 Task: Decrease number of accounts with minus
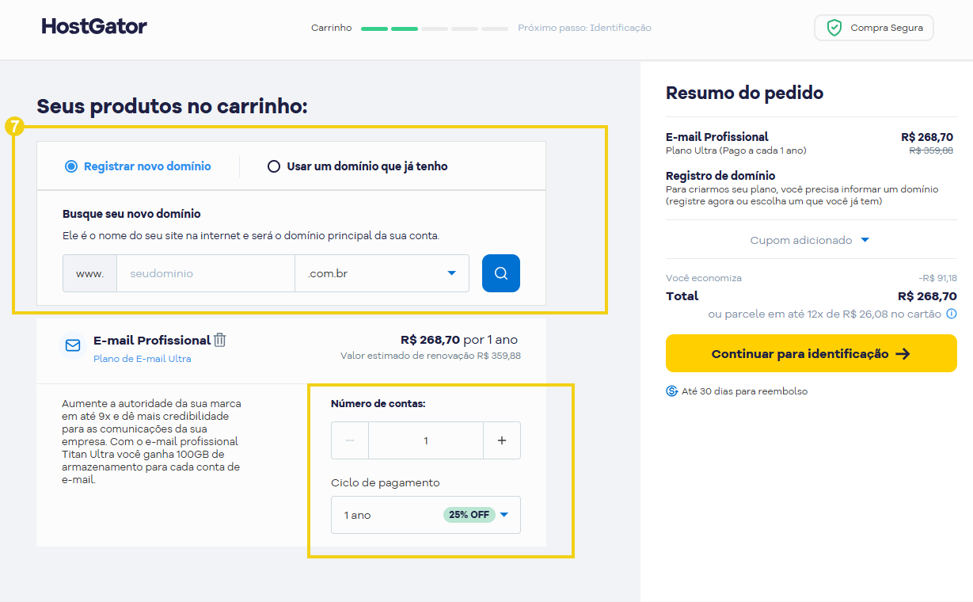(350, 440)
